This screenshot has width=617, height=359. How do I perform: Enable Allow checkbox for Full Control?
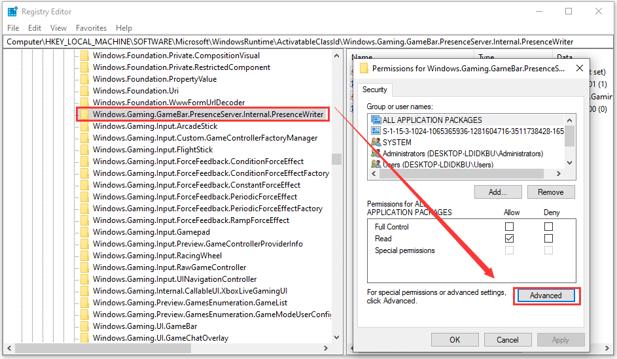[509, 227]
